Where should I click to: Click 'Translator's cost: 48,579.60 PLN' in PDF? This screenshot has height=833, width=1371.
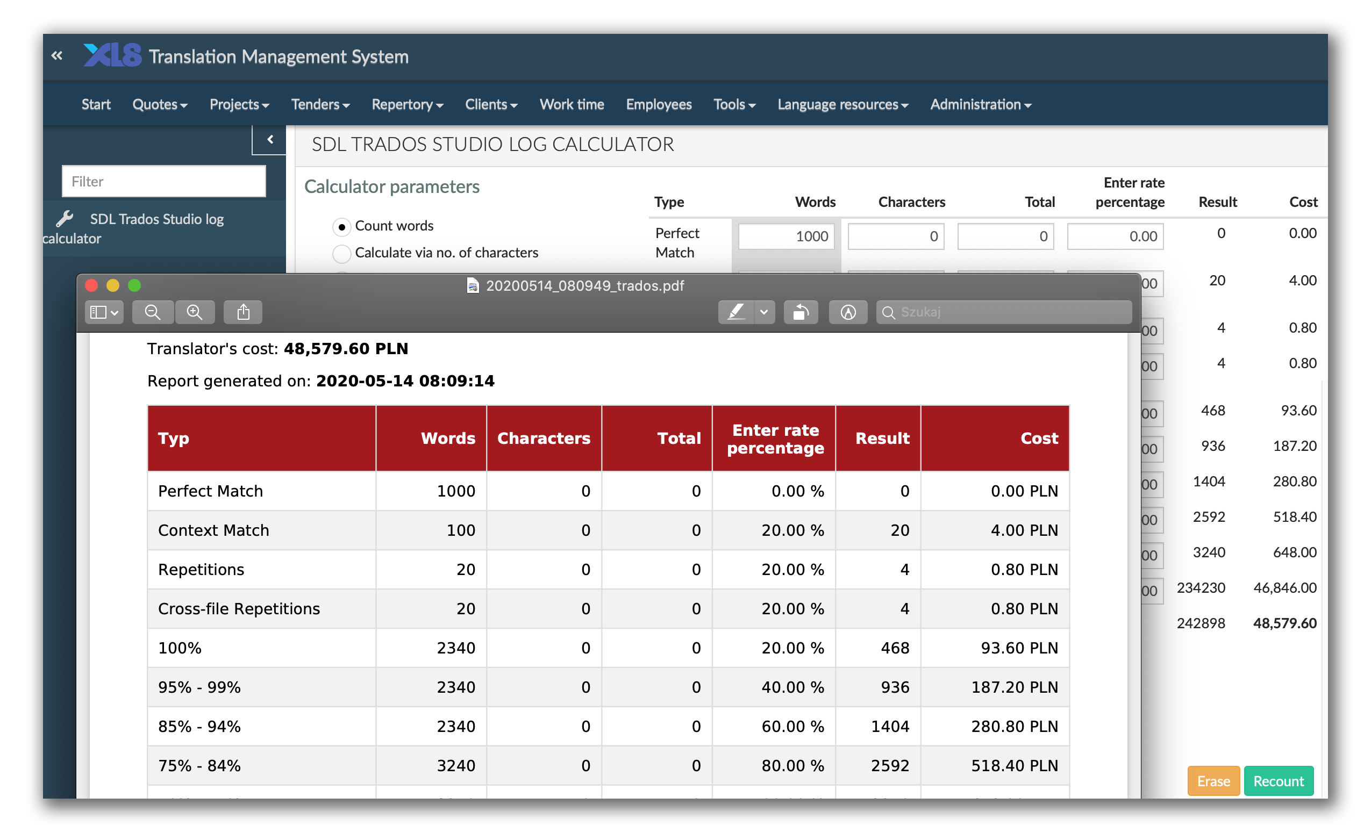277,349
